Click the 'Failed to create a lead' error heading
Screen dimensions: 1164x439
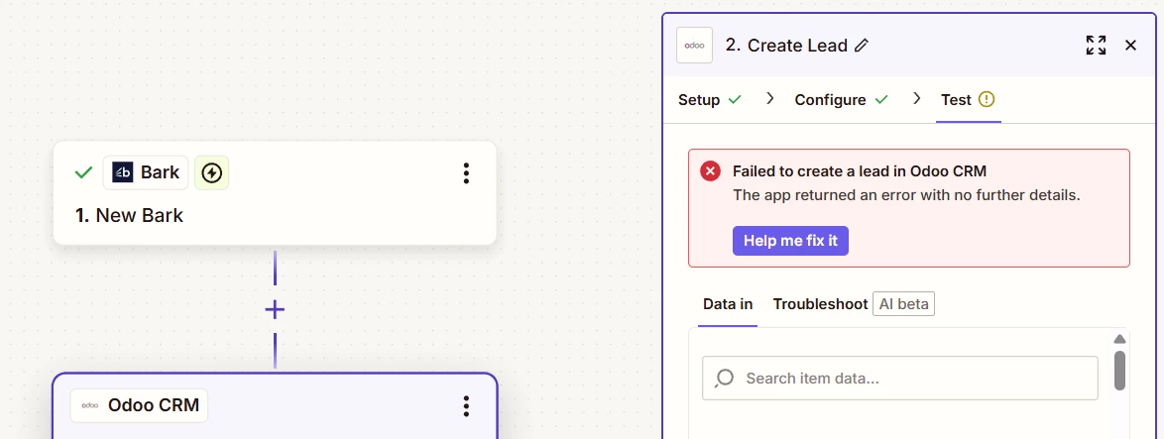click(860, 171)
